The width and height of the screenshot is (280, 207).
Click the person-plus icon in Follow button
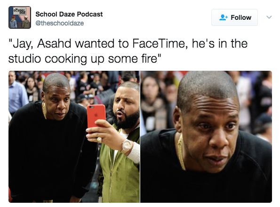click(224, 17)
